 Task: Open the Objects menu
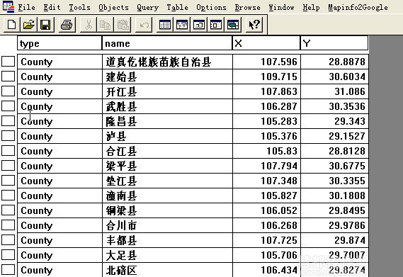click(113, 8)
